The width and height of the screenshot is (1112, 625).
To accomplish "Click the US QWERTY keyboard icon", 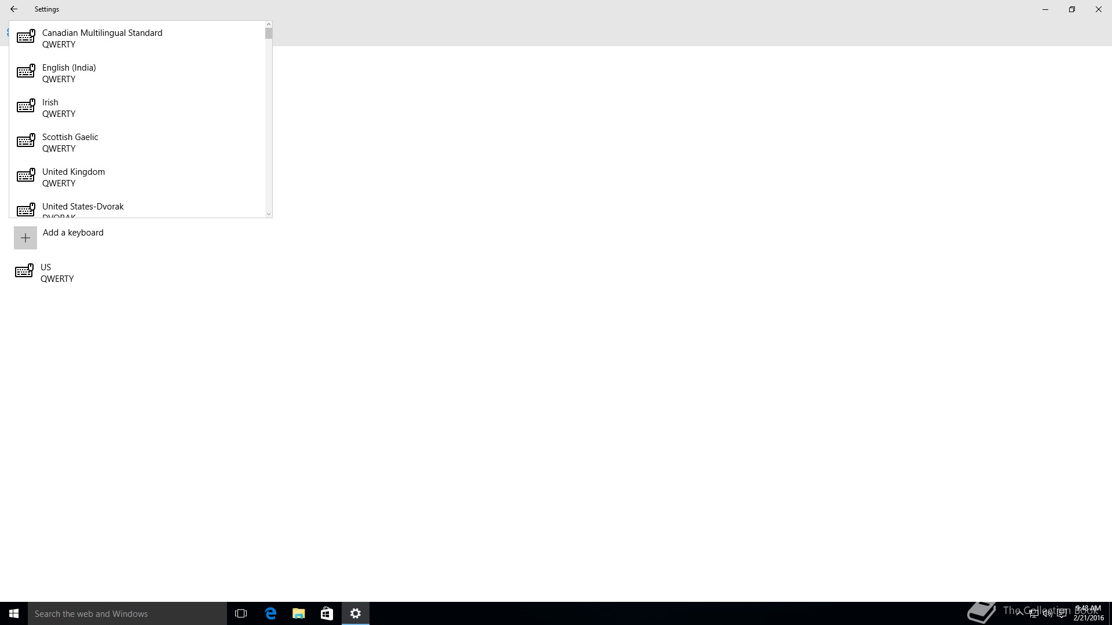I will click(24, 271).
